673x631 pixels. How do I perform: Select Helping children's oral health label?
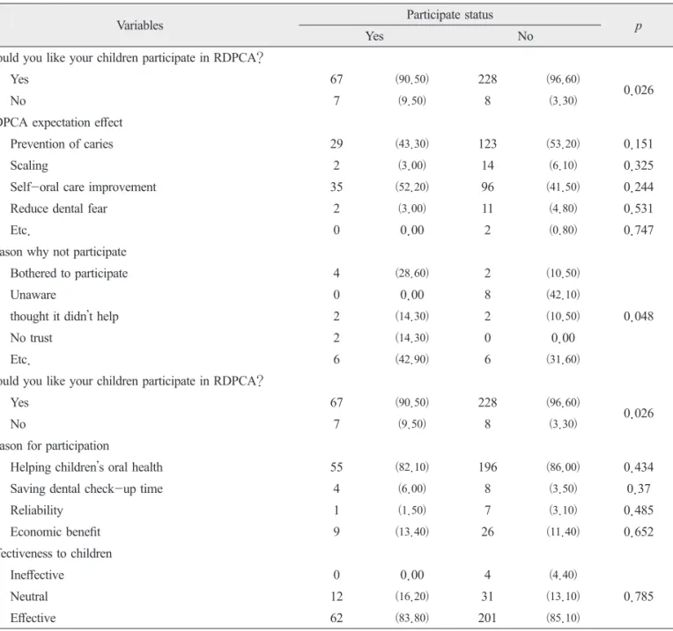86,466
